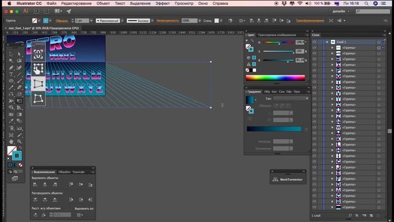Click the color spectrum bar
The width and height of the screenshot is (394, 222).
pos(275,78)
